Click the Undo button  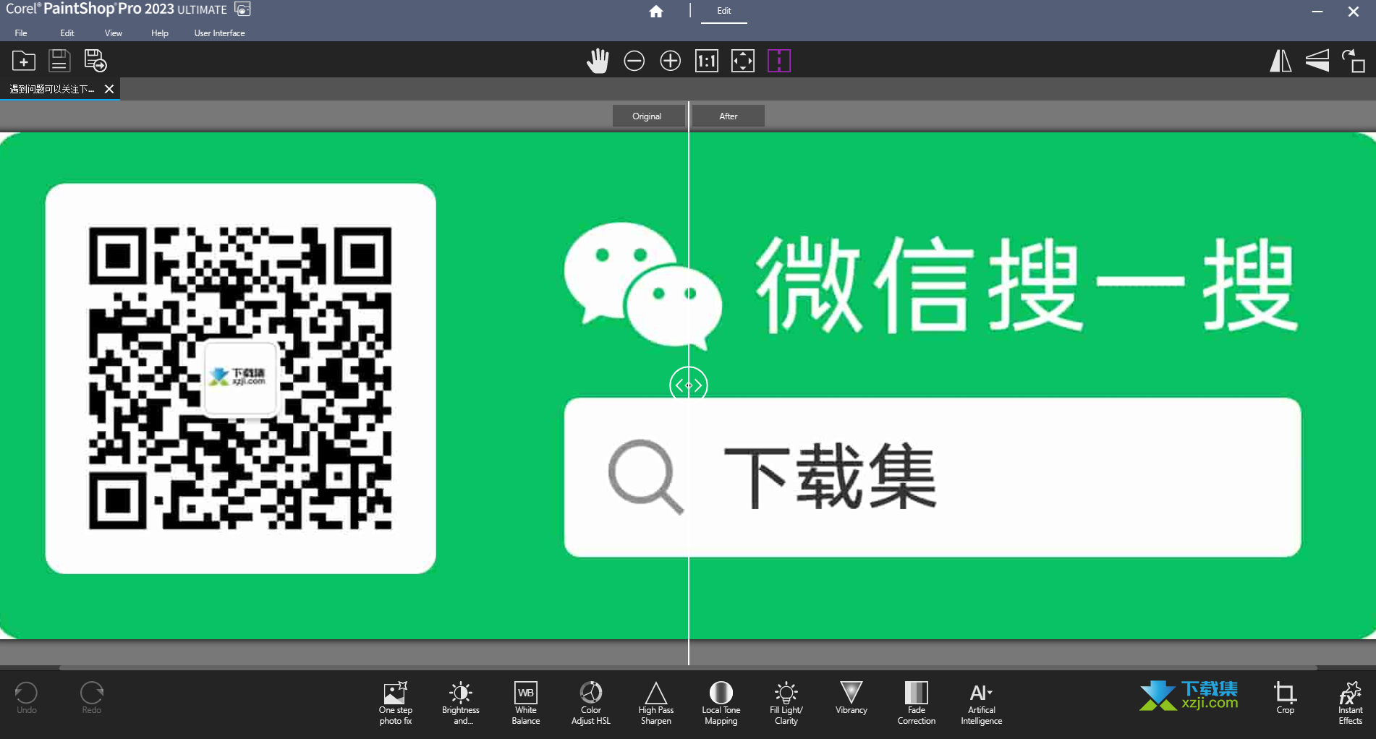point(27,698)
